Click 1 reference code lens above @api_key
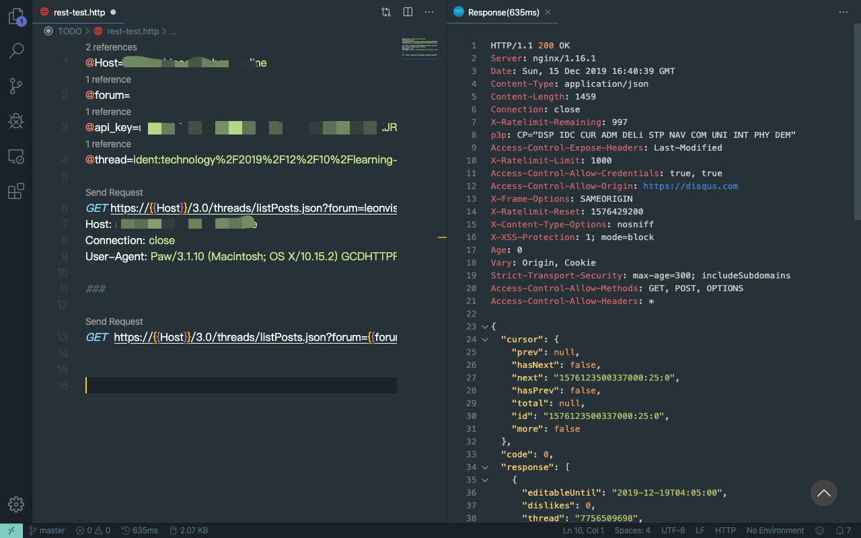 (x=108, y=112)
